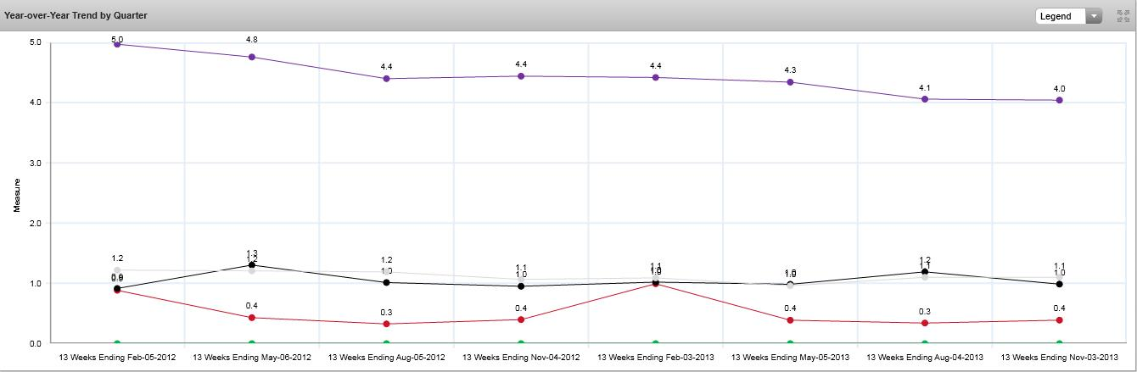Click the purple 4.0 point for Nov-03-2013
1137x372 pixels.
[1059, 100]
